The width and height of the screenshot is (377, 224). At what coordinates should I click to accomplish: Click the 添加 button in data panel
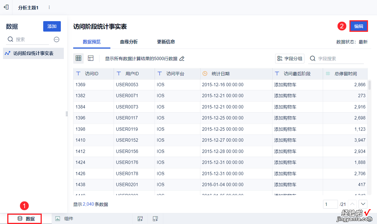pos(52,26)
